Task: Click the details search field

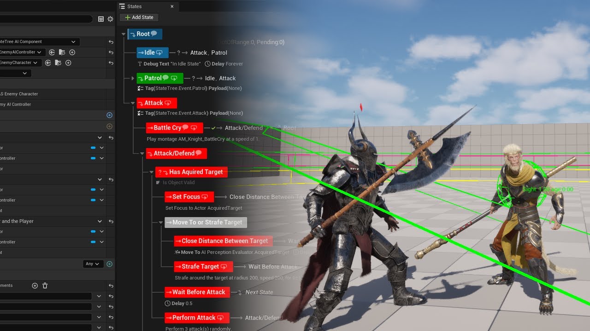Action: click(46, 19)
